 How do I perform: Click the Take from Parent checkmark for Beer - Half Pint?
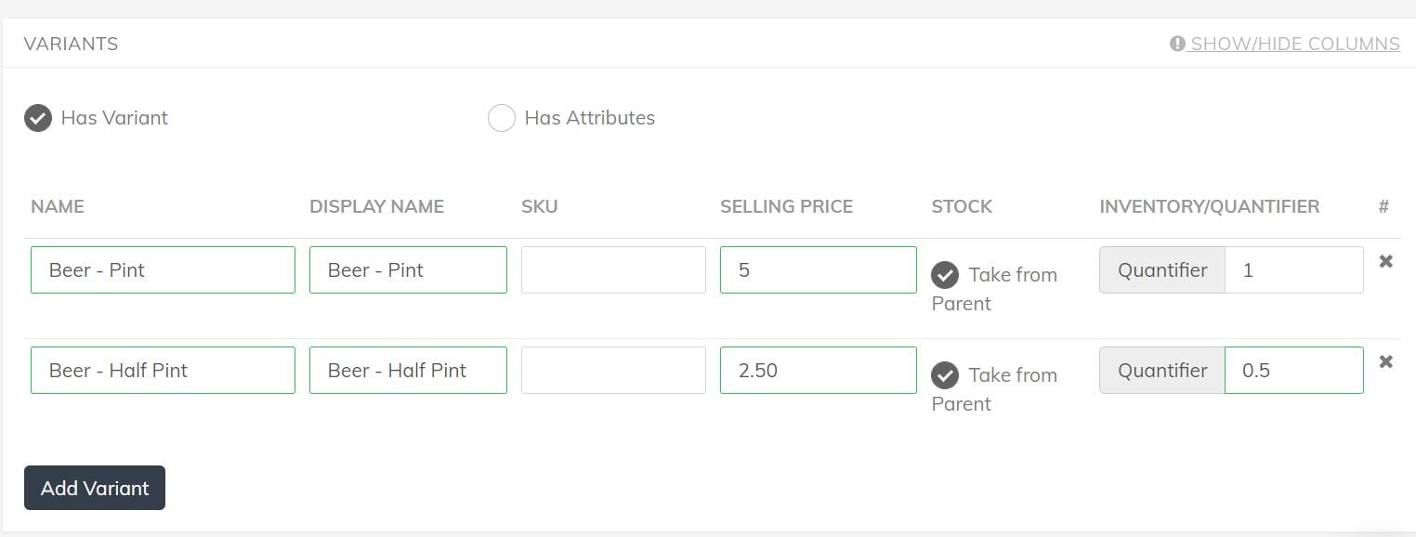tap(945, 375)
